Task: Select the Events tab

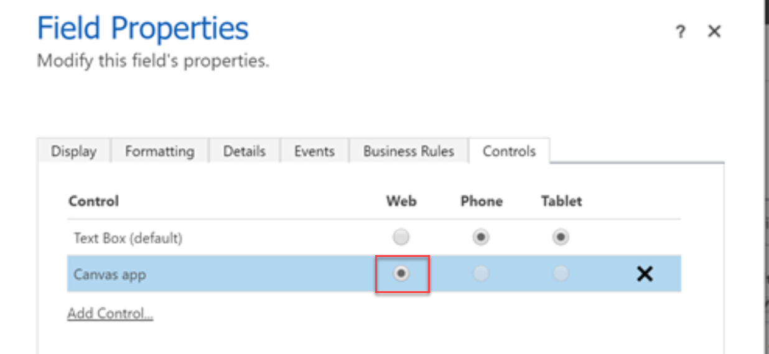Action: point(314,151)
